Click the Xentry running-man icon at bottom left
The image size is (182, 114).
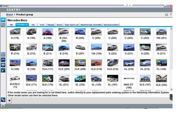pos(3,106)
